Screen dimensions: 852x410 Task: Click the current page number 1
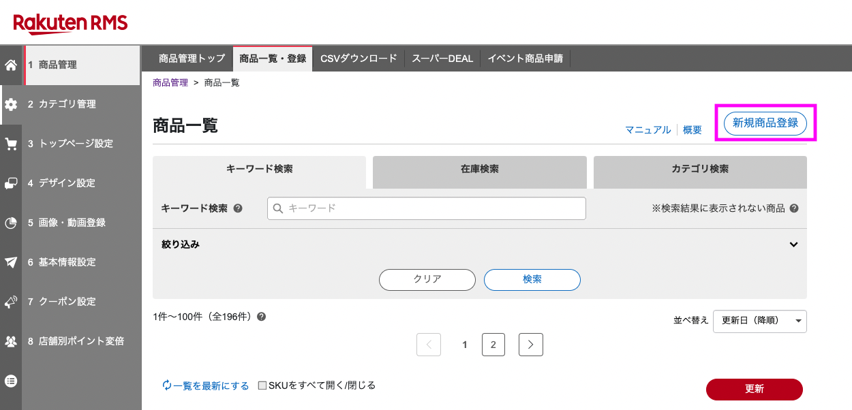pos(465,345)
